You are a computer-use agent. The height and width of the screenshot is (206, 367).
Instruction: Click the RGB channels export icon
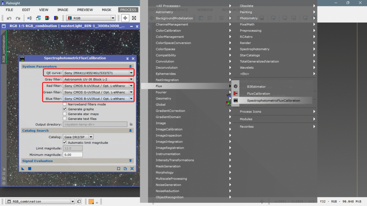[56, 18]
